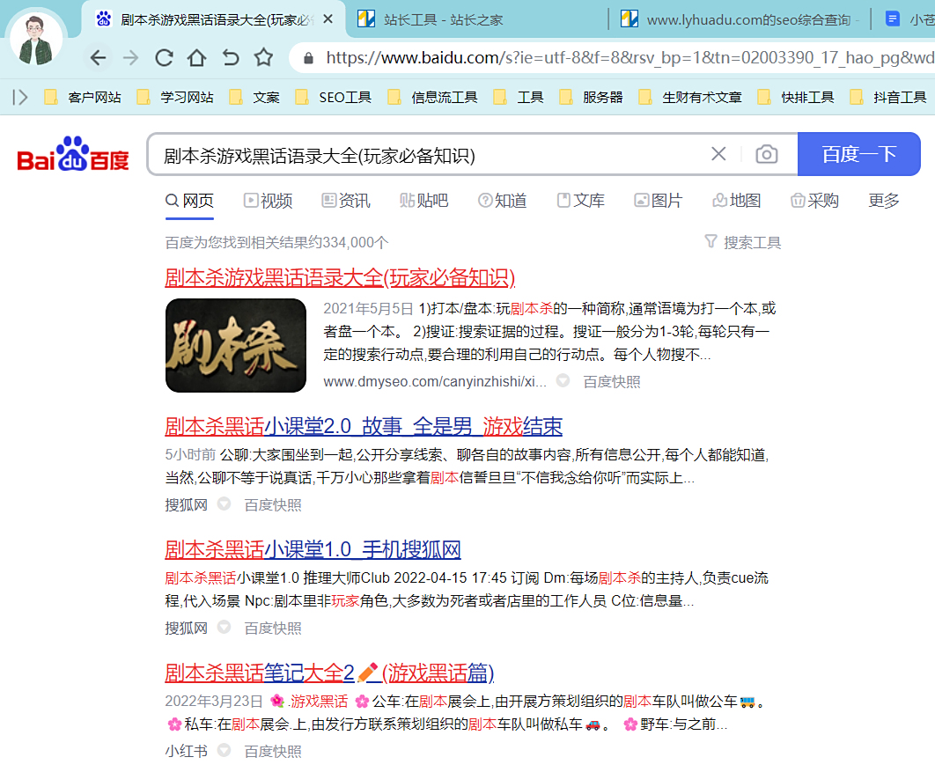Viewport: 935px width, 772px height.
Task: Open result 剧本杀黑话小课堂1.0 手机搜狐网
Action: point(313,549)
